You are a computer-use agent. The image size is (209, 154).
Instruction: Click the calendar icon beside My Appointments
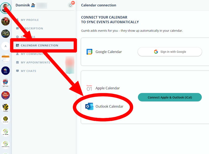[18, 62]
